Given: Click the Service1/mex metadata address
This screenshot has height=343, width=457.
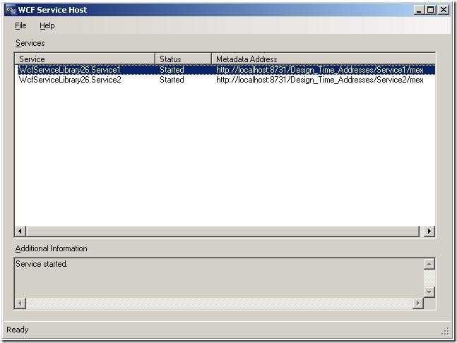Looking at the screenshot, I should pos(320,70).
